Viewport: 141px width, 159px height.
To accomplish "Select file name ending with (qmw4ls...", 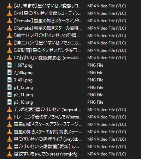I will pyautogui.click(x=48, y=58).
